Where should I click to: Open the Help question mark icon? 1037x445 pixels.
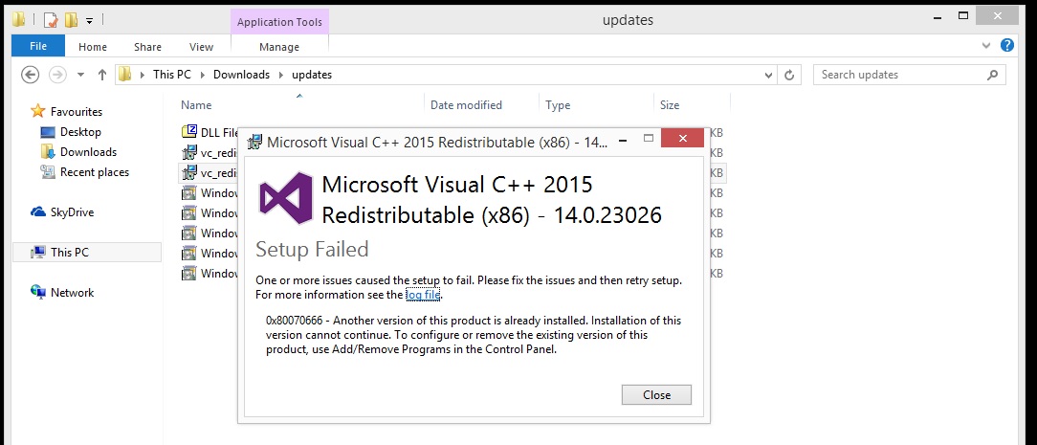click(x=1007, y=45)
